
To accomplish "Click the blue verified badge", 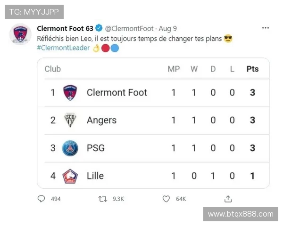I will tap(100, 29).
